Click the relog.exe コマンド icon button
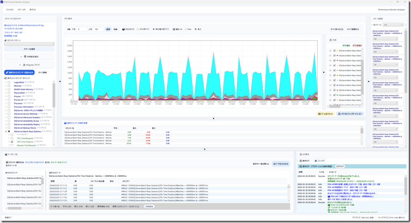411x223 pixels. pyautogui.click(x=28, y=65)
